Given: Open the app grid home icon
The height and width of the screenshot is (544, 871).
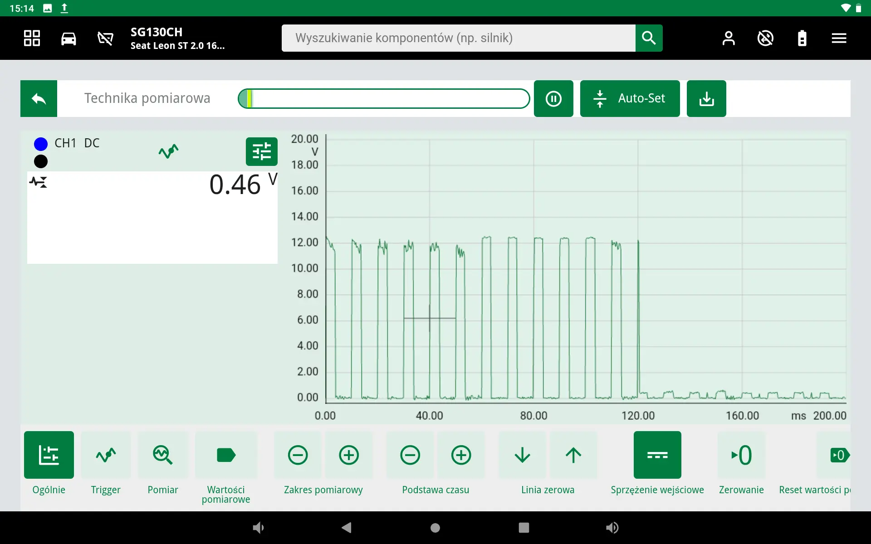Looking at the screenshot, I should pos(32,38).
